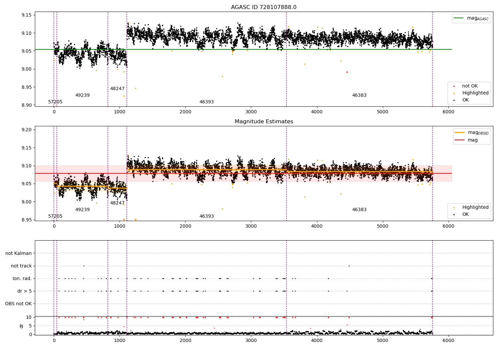498x348 pixels.
Task: Click obsid label 57205 in Magnitude Estimates panel
Action: (55, 216)
